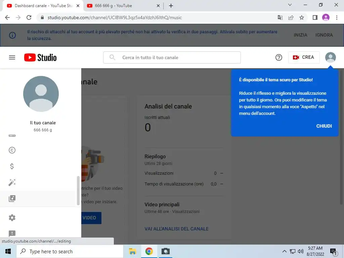Click the magnifier icon in search box
344x258 pixels.
click(x=112, y=57)
